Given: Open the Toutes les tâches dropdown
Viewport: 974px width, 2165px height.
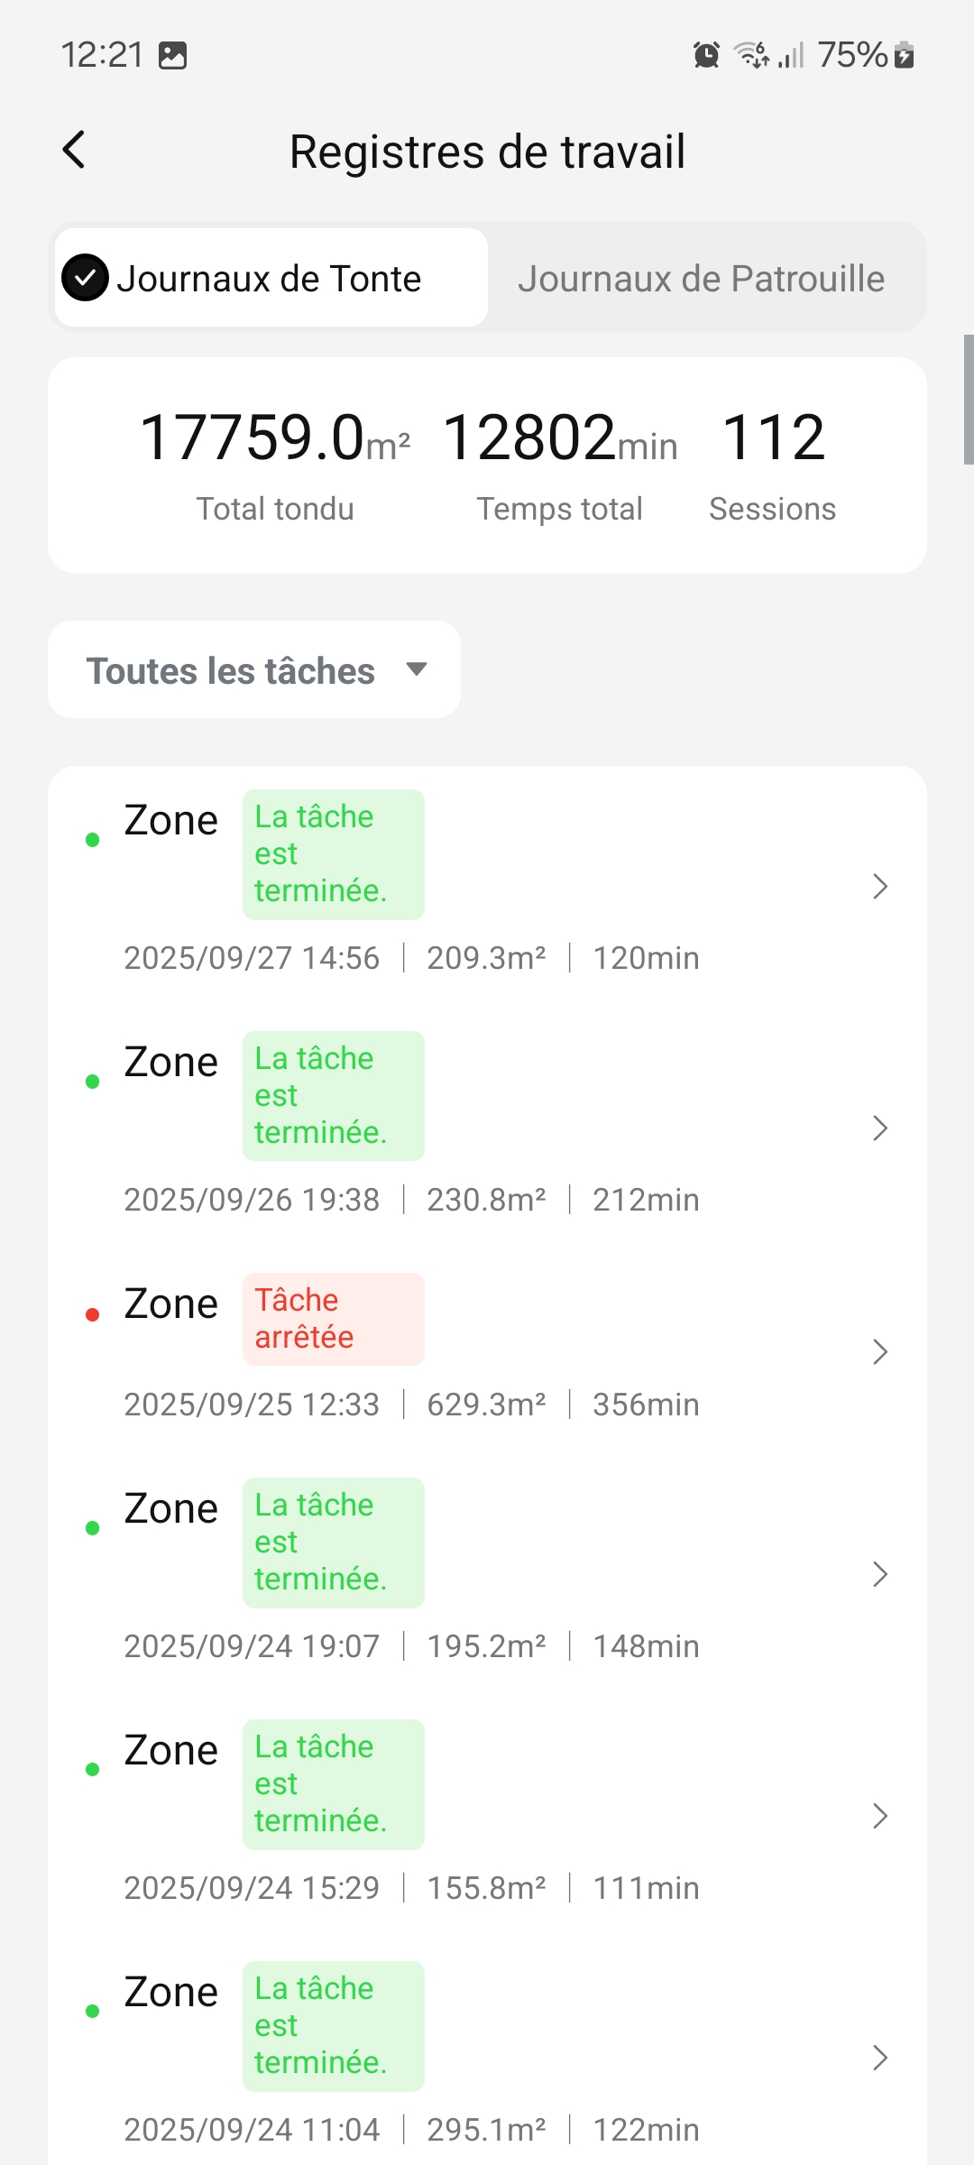Looking at the screenshot, I should [x=254, y=670].
